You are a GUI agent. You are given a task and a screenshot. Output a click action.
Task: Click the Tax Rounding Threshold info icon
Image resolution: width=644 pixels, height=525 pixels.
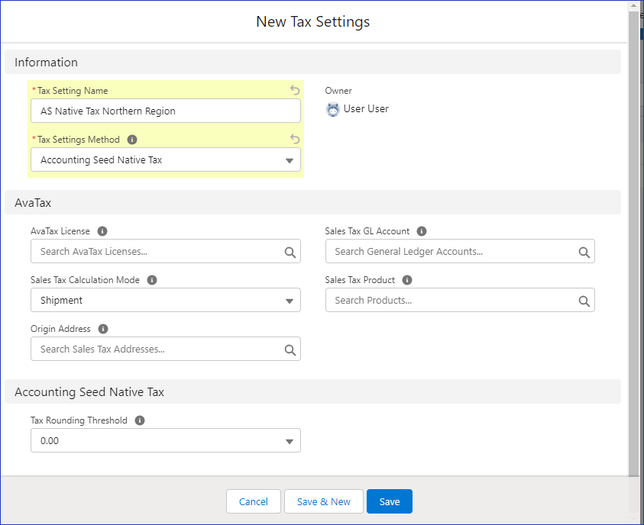point(140,420)
